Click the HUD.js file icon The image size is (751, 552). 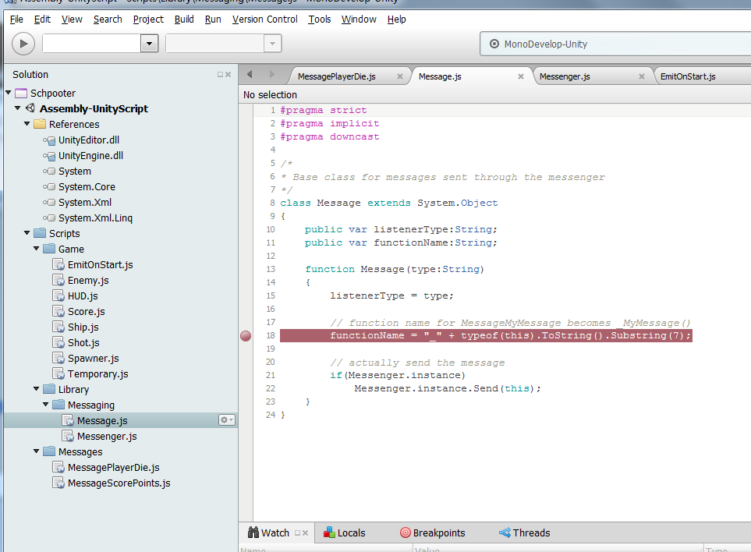coord(58,295)
